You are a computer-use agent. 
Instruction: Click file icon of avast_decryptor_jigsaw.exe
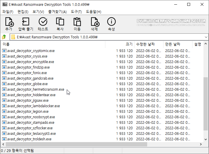4,100
